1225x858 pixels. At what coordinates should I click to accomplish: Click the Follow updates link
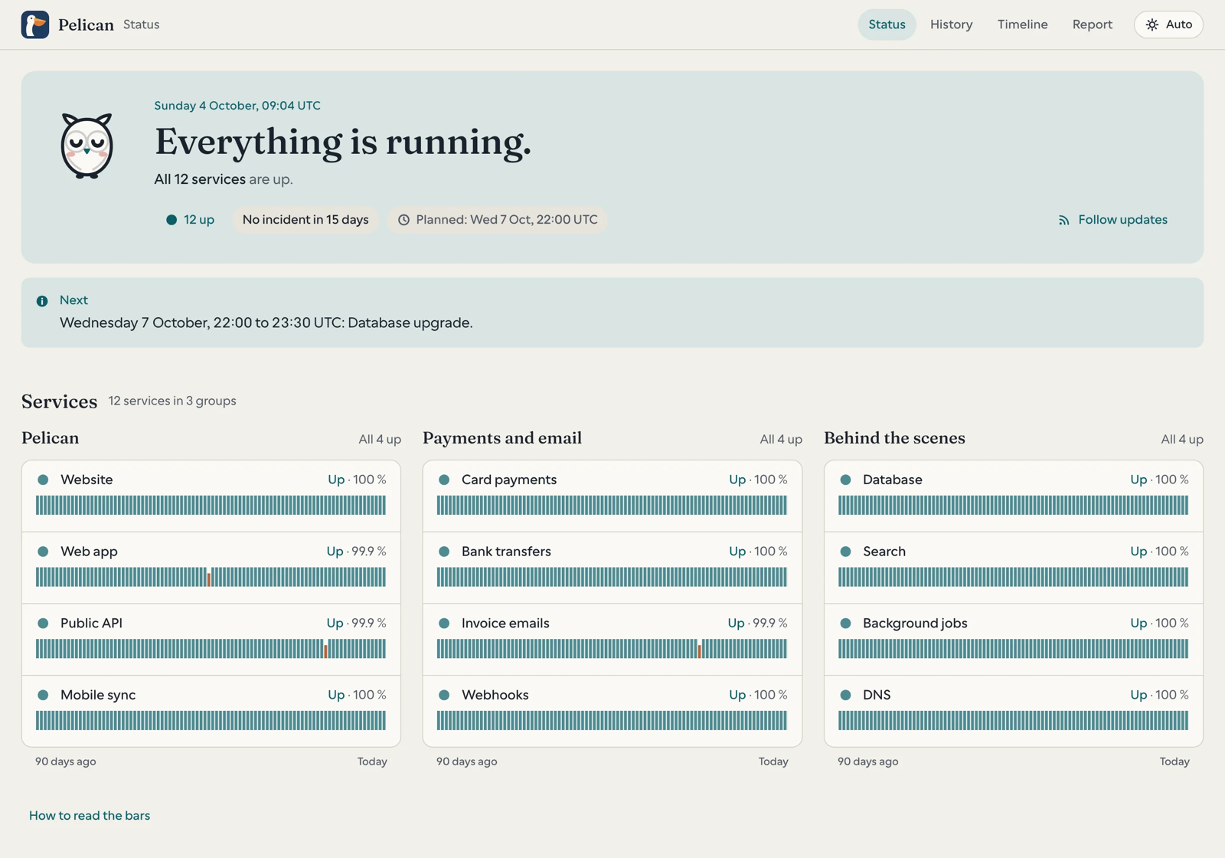[1112, 220]
